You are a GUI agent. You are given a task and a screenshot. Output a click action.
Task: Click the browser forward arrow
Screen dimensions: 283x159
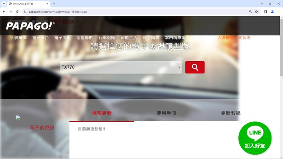point(11,12)
